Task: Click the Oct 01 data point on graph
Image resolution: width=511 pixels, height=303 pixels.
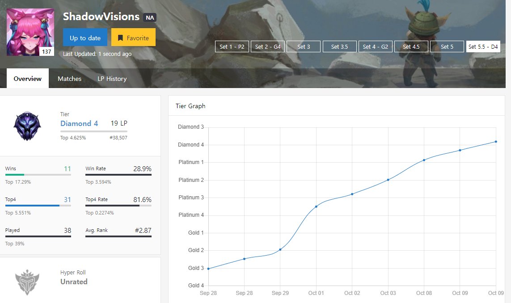Action: coord(316,206)
